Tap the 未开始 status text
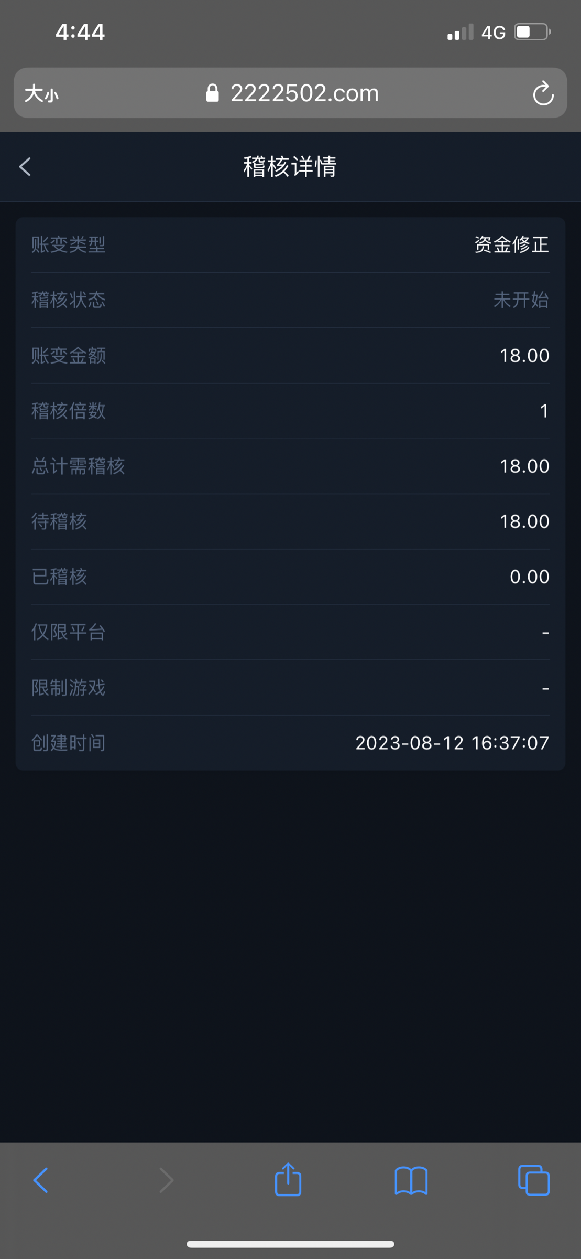581x1259 pixels. pos(521,300)
